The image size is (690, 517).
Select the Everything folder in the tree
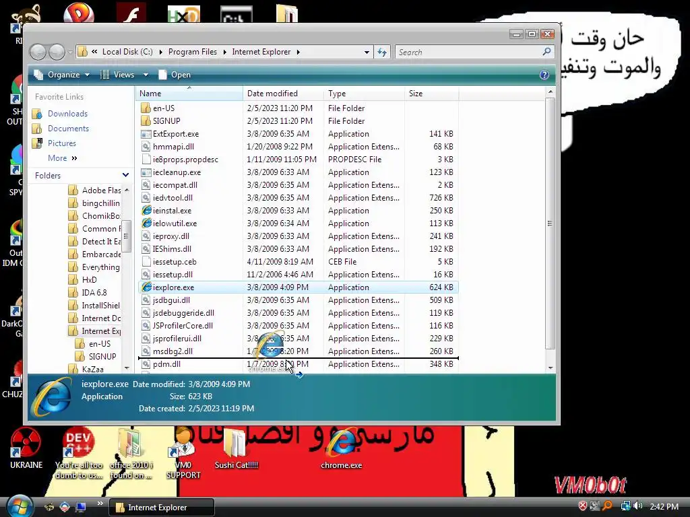pyautogui.click(x=101, y=267)
